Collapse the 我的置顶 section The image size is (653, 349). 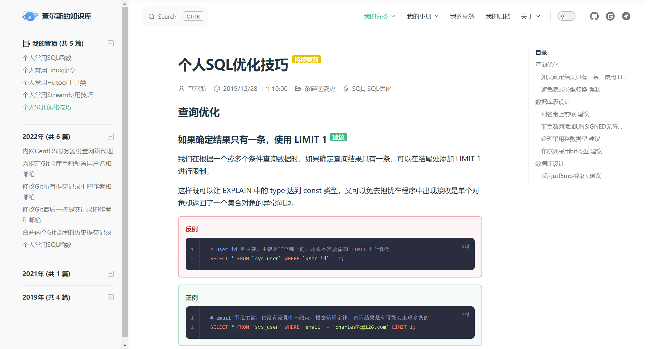[111, 44]
